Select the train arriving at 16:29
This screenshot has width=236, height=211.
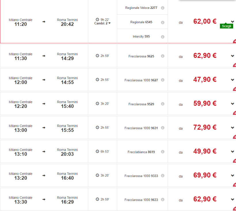point(67,200)
